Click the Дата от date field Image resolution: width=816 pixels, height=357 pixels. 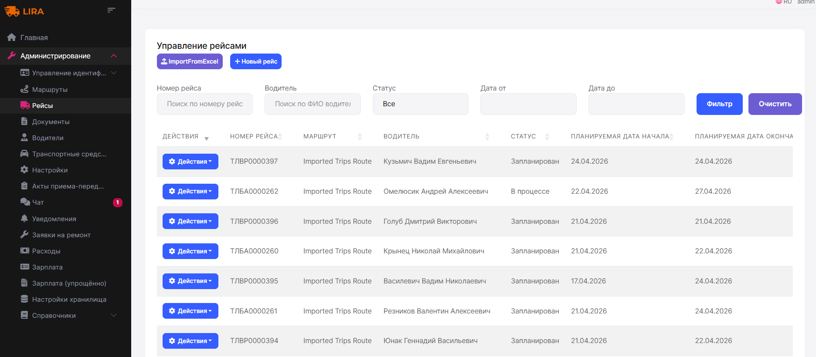pyautogui.click(x=528, y=104)
